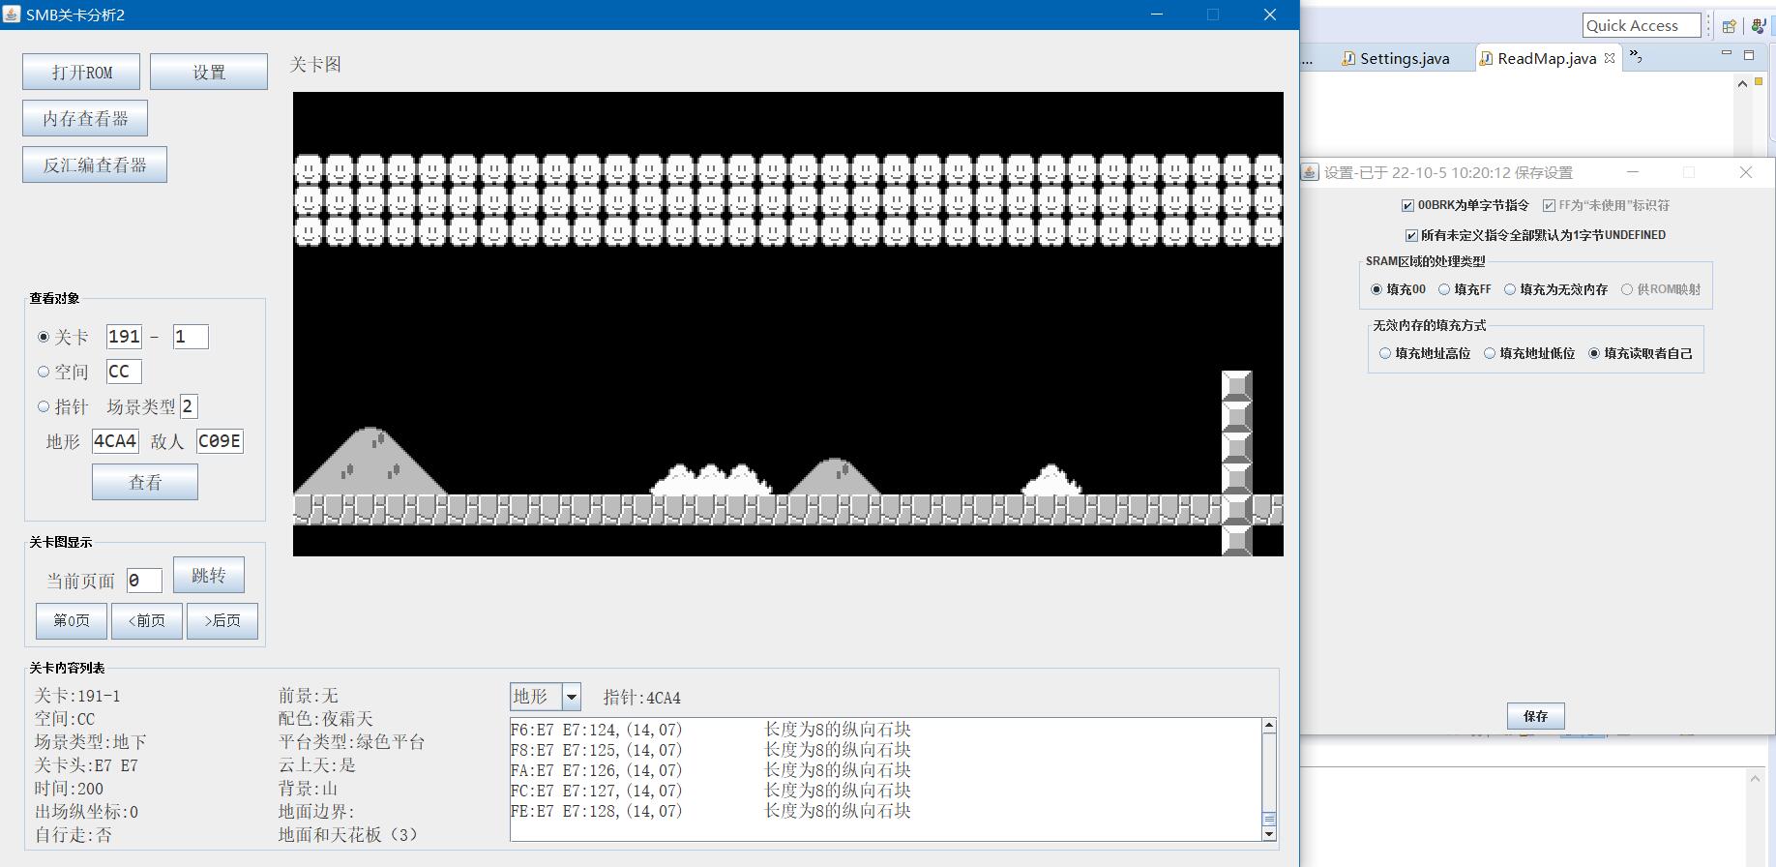The image size is (1776, 867).
Task: Click the 当前页面 page number field
Action: [144, 581]
